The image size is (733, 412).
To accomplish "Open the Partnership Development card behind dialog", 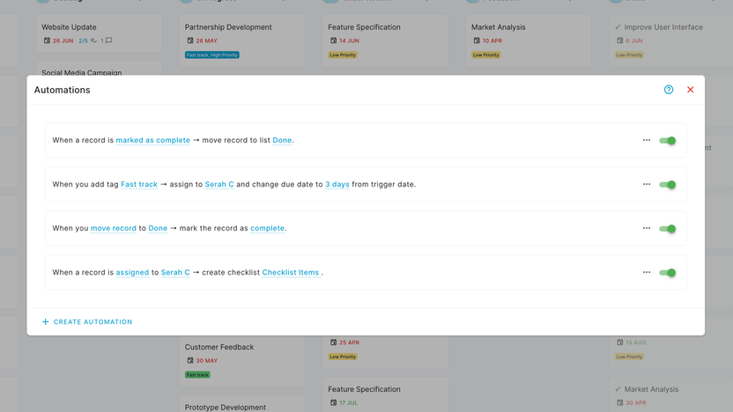I will tap(242, 40).
